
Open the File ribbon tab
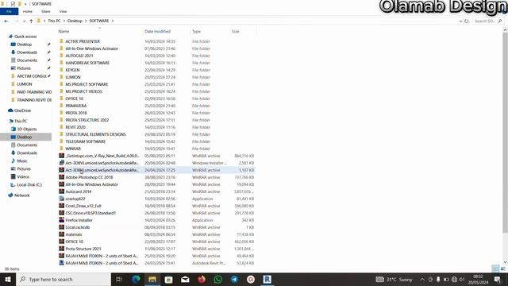click(x=9, y=11)
